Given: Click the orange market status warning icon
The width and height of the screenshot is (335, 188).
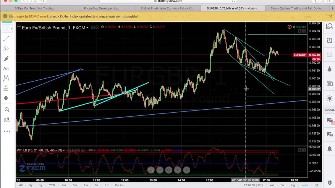Looking at the screenshot, I should pos(289,27).
